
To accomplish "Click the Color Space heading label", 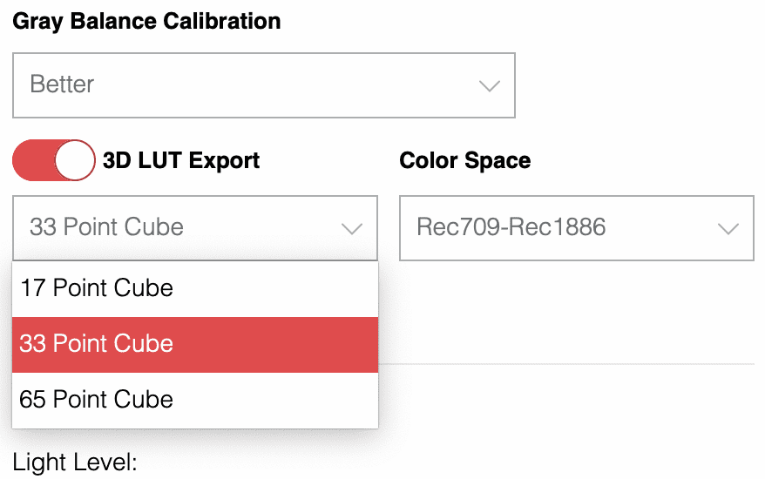I will pos(464,161).
